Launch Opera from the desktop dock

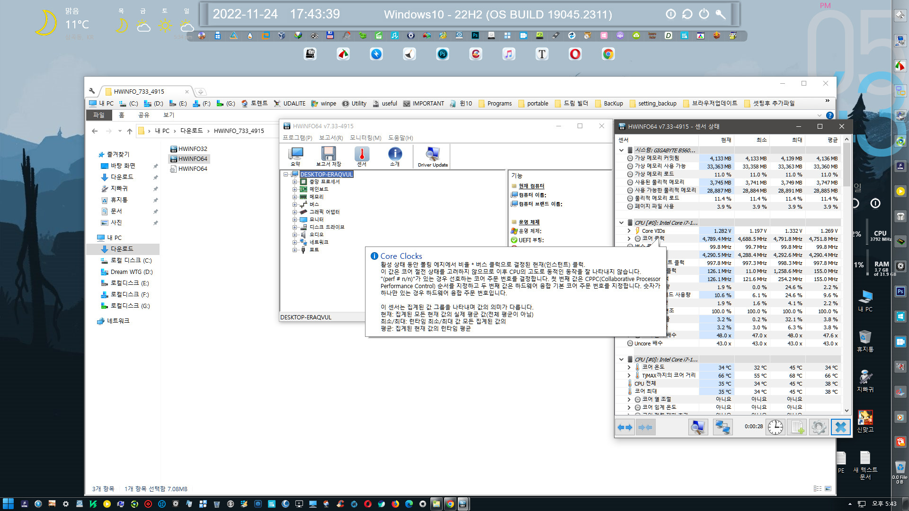click(575, 54)
